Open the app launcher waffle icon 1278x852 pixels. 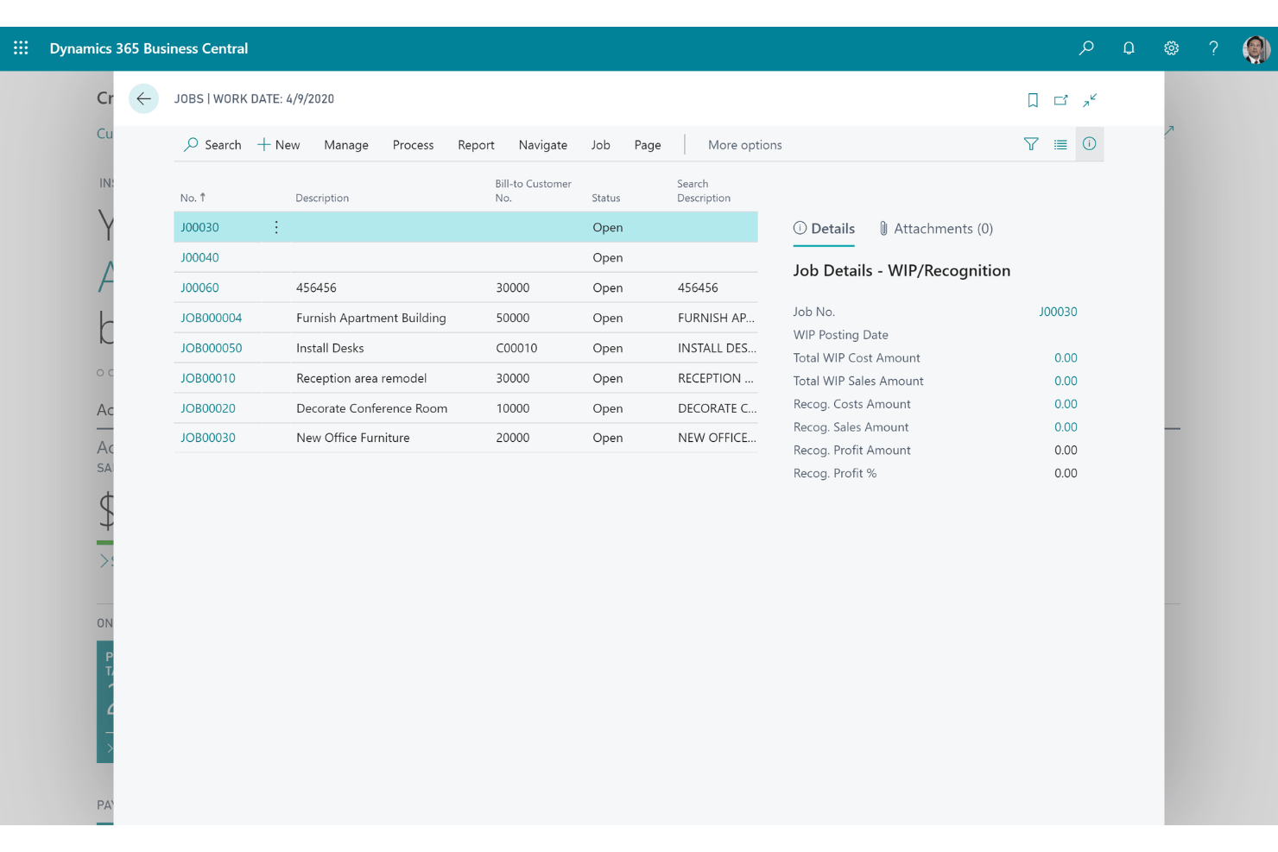[x=21, y=48]
